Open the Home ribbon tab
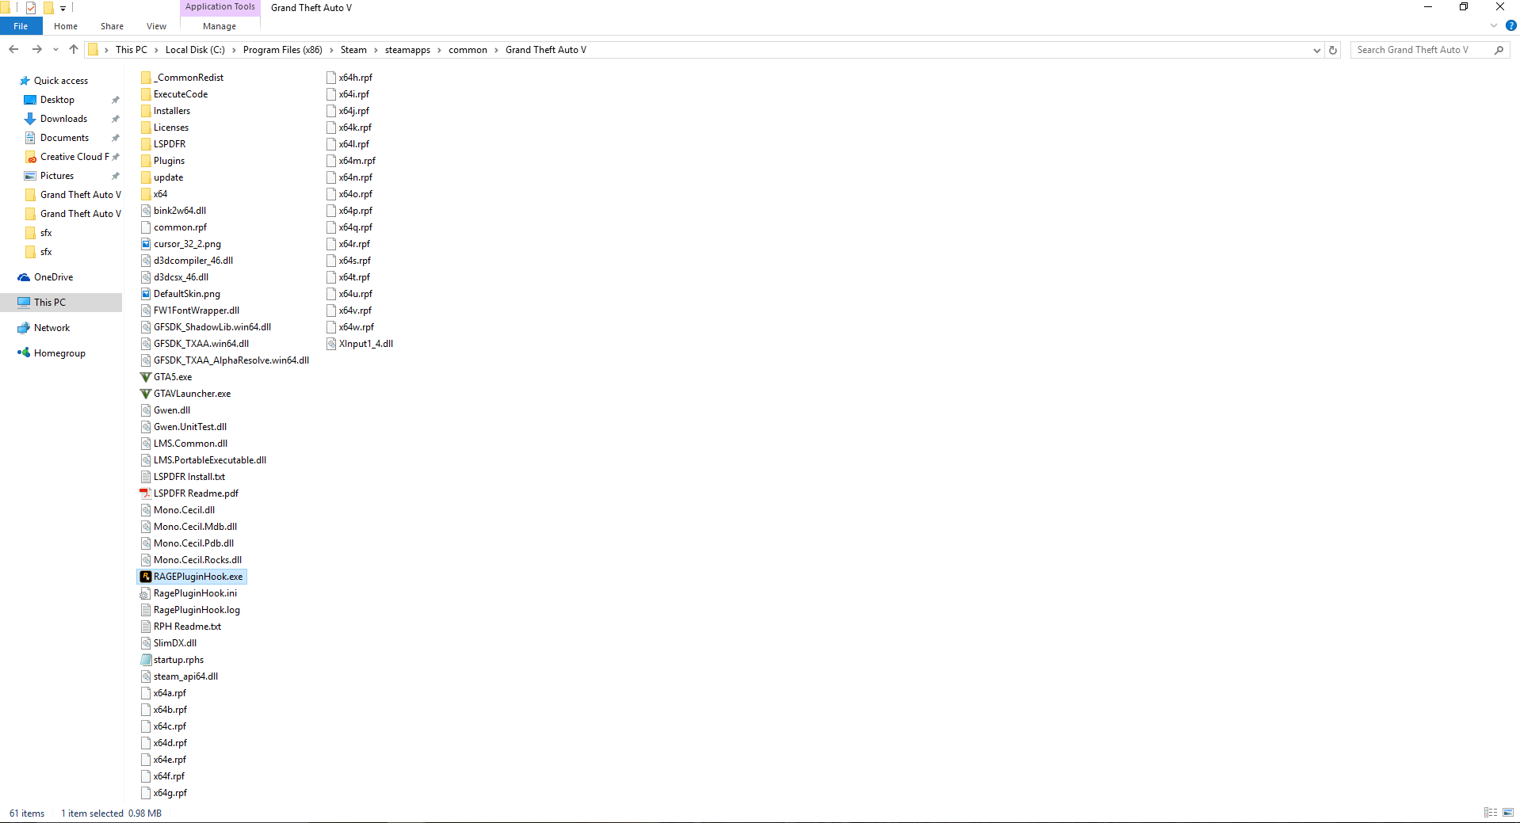The width and height of the screenshot is (1520, 823). pyautogui.click(x=66, y=26)
